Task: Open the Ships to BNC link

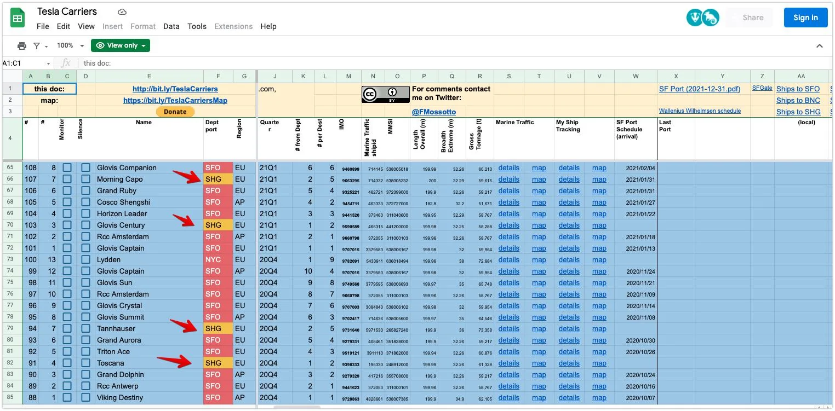Action: click(798, 101)
